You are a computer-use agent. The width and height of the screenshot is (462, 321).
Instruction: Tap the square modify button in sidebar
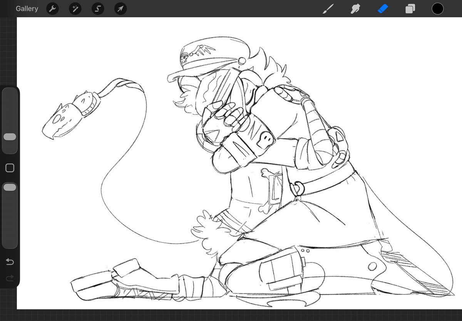pos(10,168)
